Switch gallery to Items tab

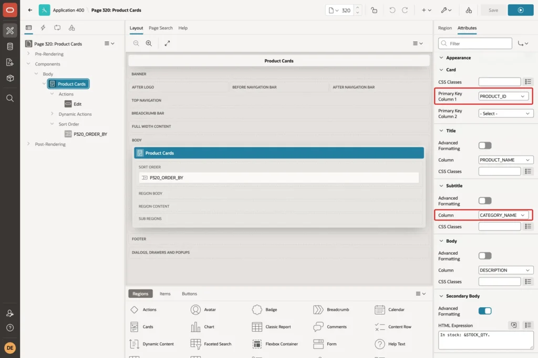(x=165, y=294)
